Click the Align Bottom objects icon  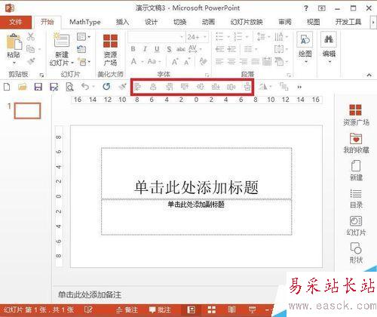point(216,87)
